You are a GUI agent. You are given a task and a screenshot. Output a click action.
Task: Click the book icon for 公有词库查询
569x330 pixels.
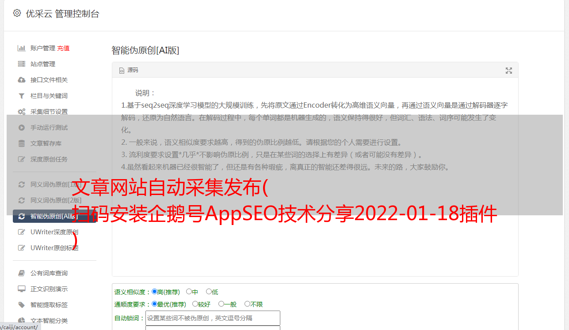pyautogui.click(x=21, y=273)
